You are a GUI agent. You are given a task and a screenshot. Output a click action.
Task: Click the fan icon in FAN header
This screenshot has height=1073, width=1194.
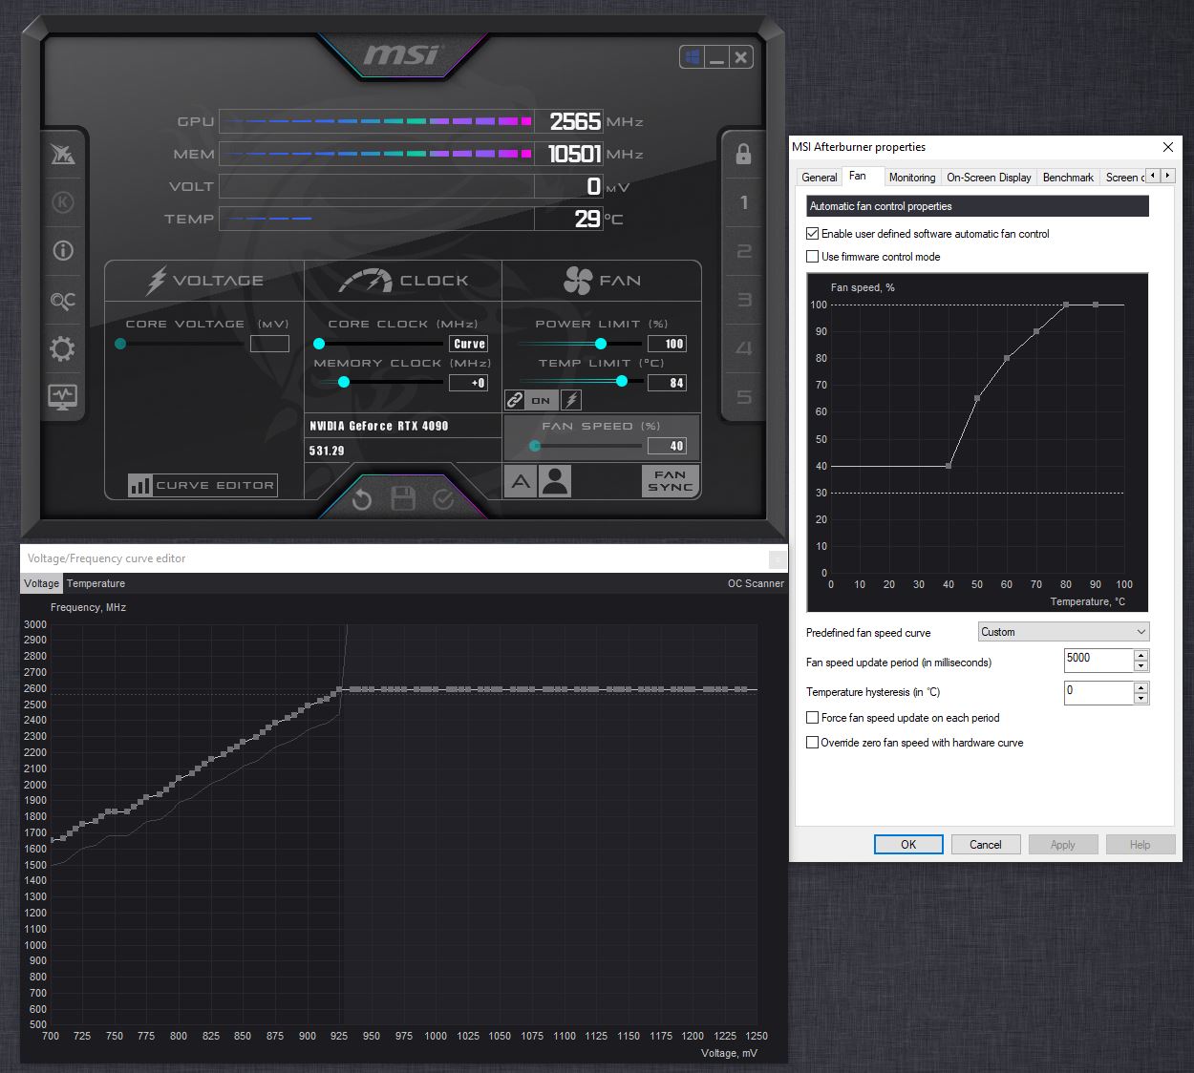578,281
